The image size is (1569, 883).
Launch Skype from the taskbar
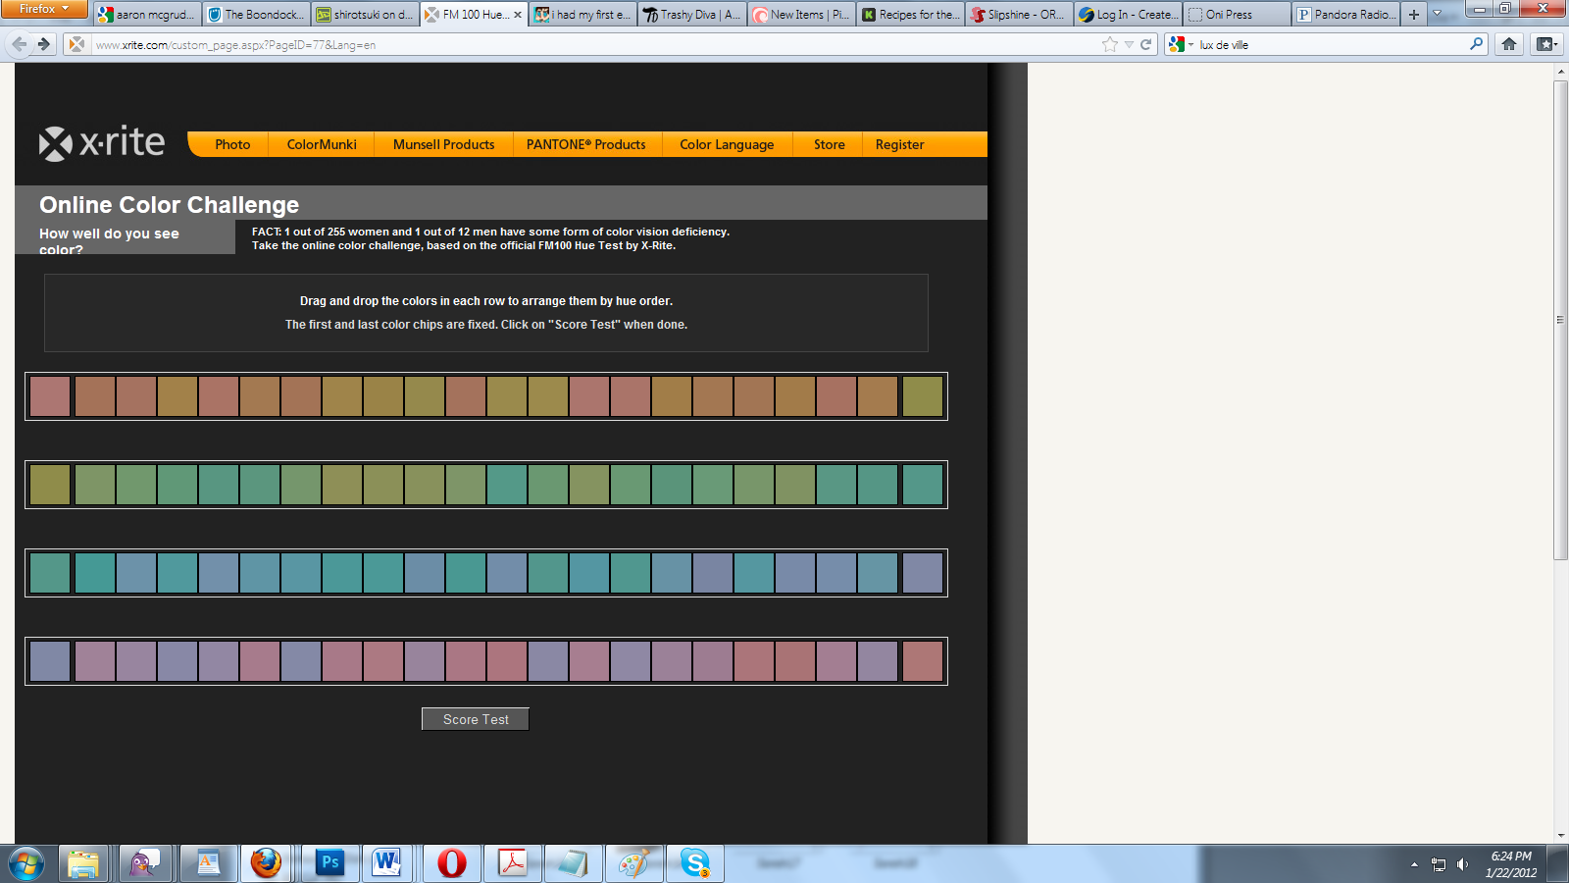[x=695, y=863]
